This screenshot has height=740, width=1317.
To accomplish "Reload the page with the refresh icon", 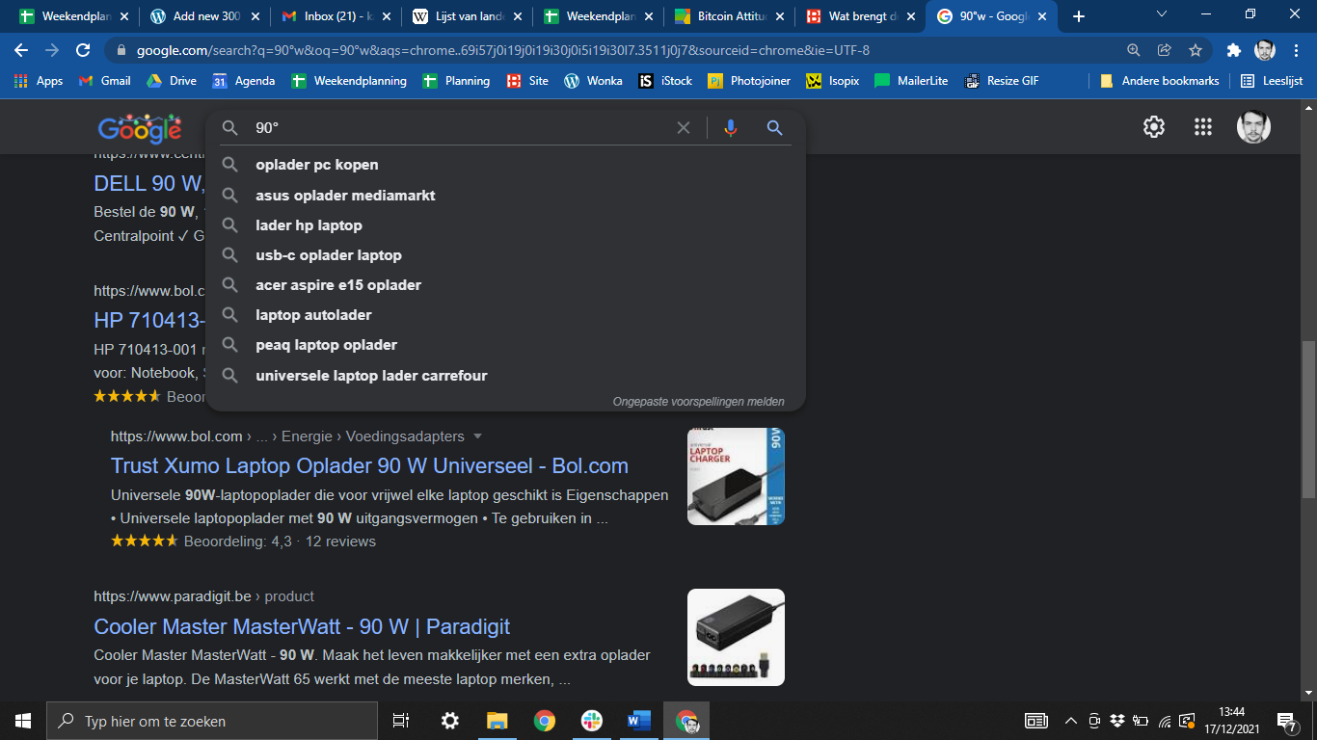I will (x=83, y=50).
